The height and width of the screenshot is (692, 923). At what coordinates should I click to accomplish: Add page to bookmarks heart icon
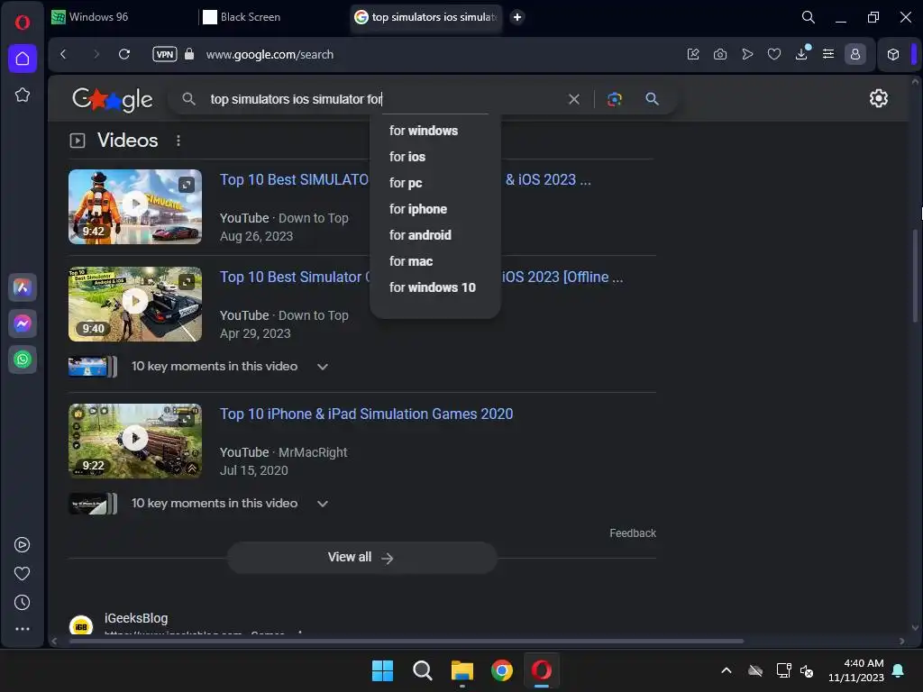[774, 54]
